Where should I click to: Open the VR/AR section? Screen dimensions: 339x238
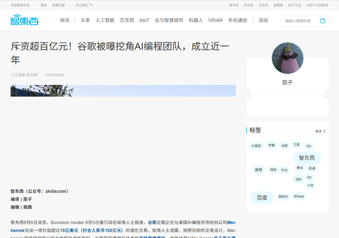(215, 20)
